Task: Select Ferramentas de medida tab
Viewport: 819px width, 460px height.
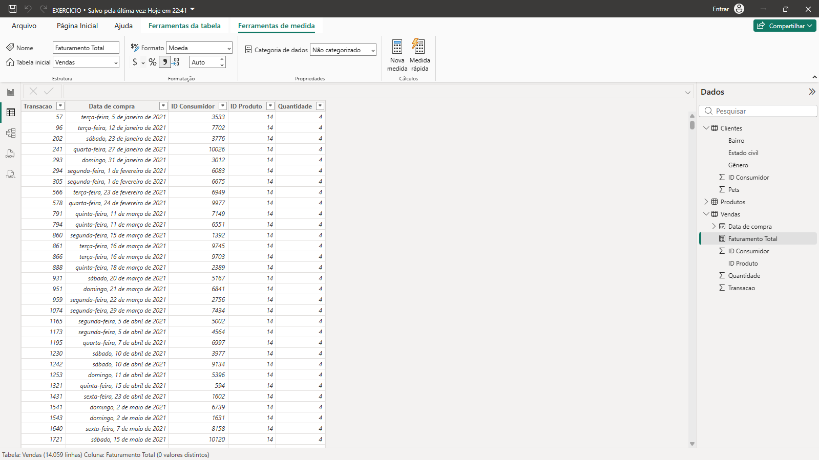Action: pos(277,26)
